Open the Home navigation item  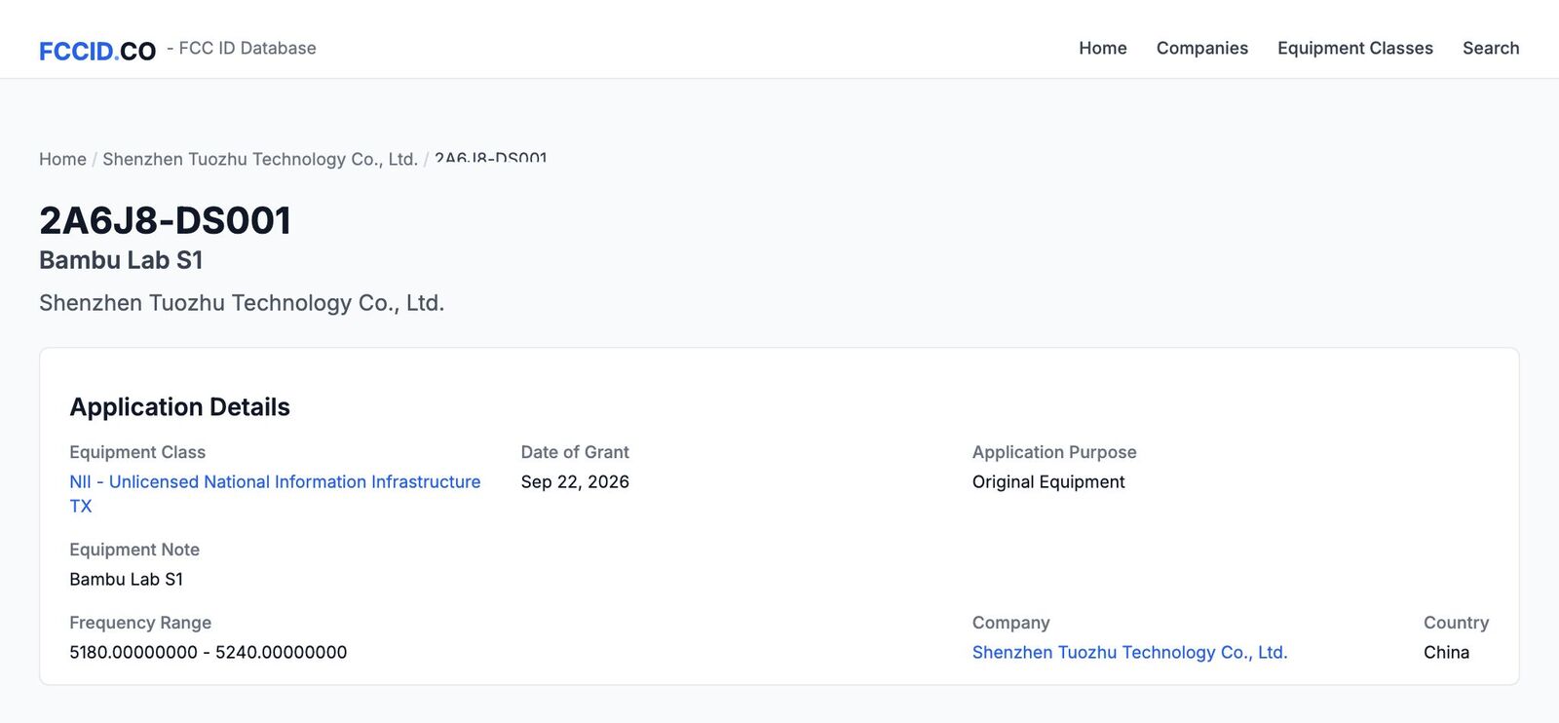[1102, 48]
